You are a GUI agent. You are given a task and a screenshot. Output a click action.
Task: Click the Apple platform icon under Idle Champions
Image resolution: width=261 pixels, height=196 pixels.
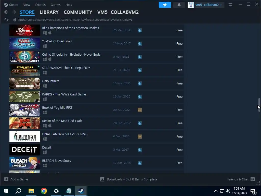[x=50, y=33]
